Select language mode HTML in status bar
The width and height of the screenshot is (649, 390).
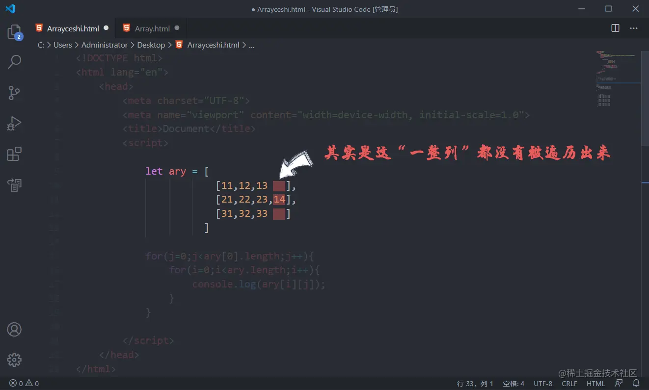tap(595, 384)
